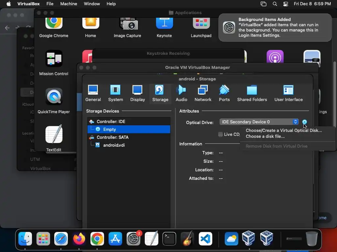Open Trash from the Dock
This screenshot has height=252, width=337.
click(x=312, y=239)
